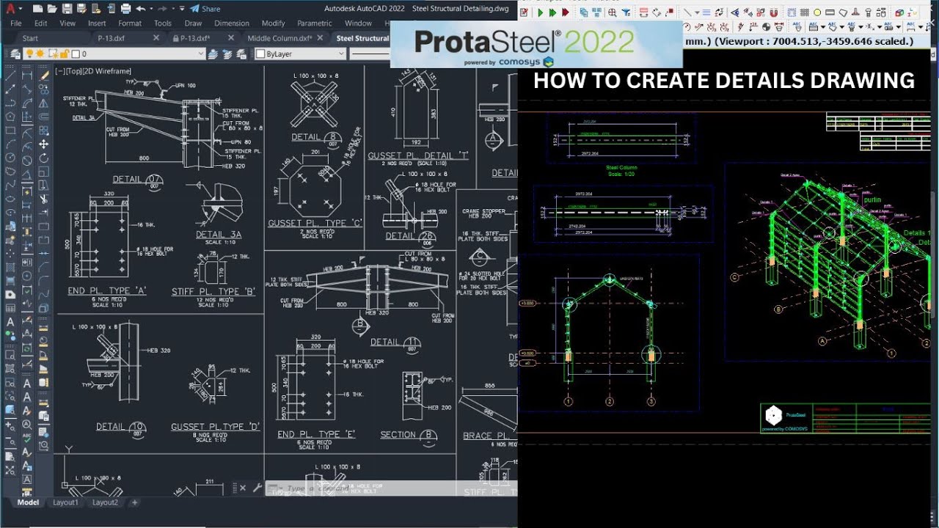The image size is (939, 528).
Task: Open the AutoCAD red A application menu
Action: point(10,9)
